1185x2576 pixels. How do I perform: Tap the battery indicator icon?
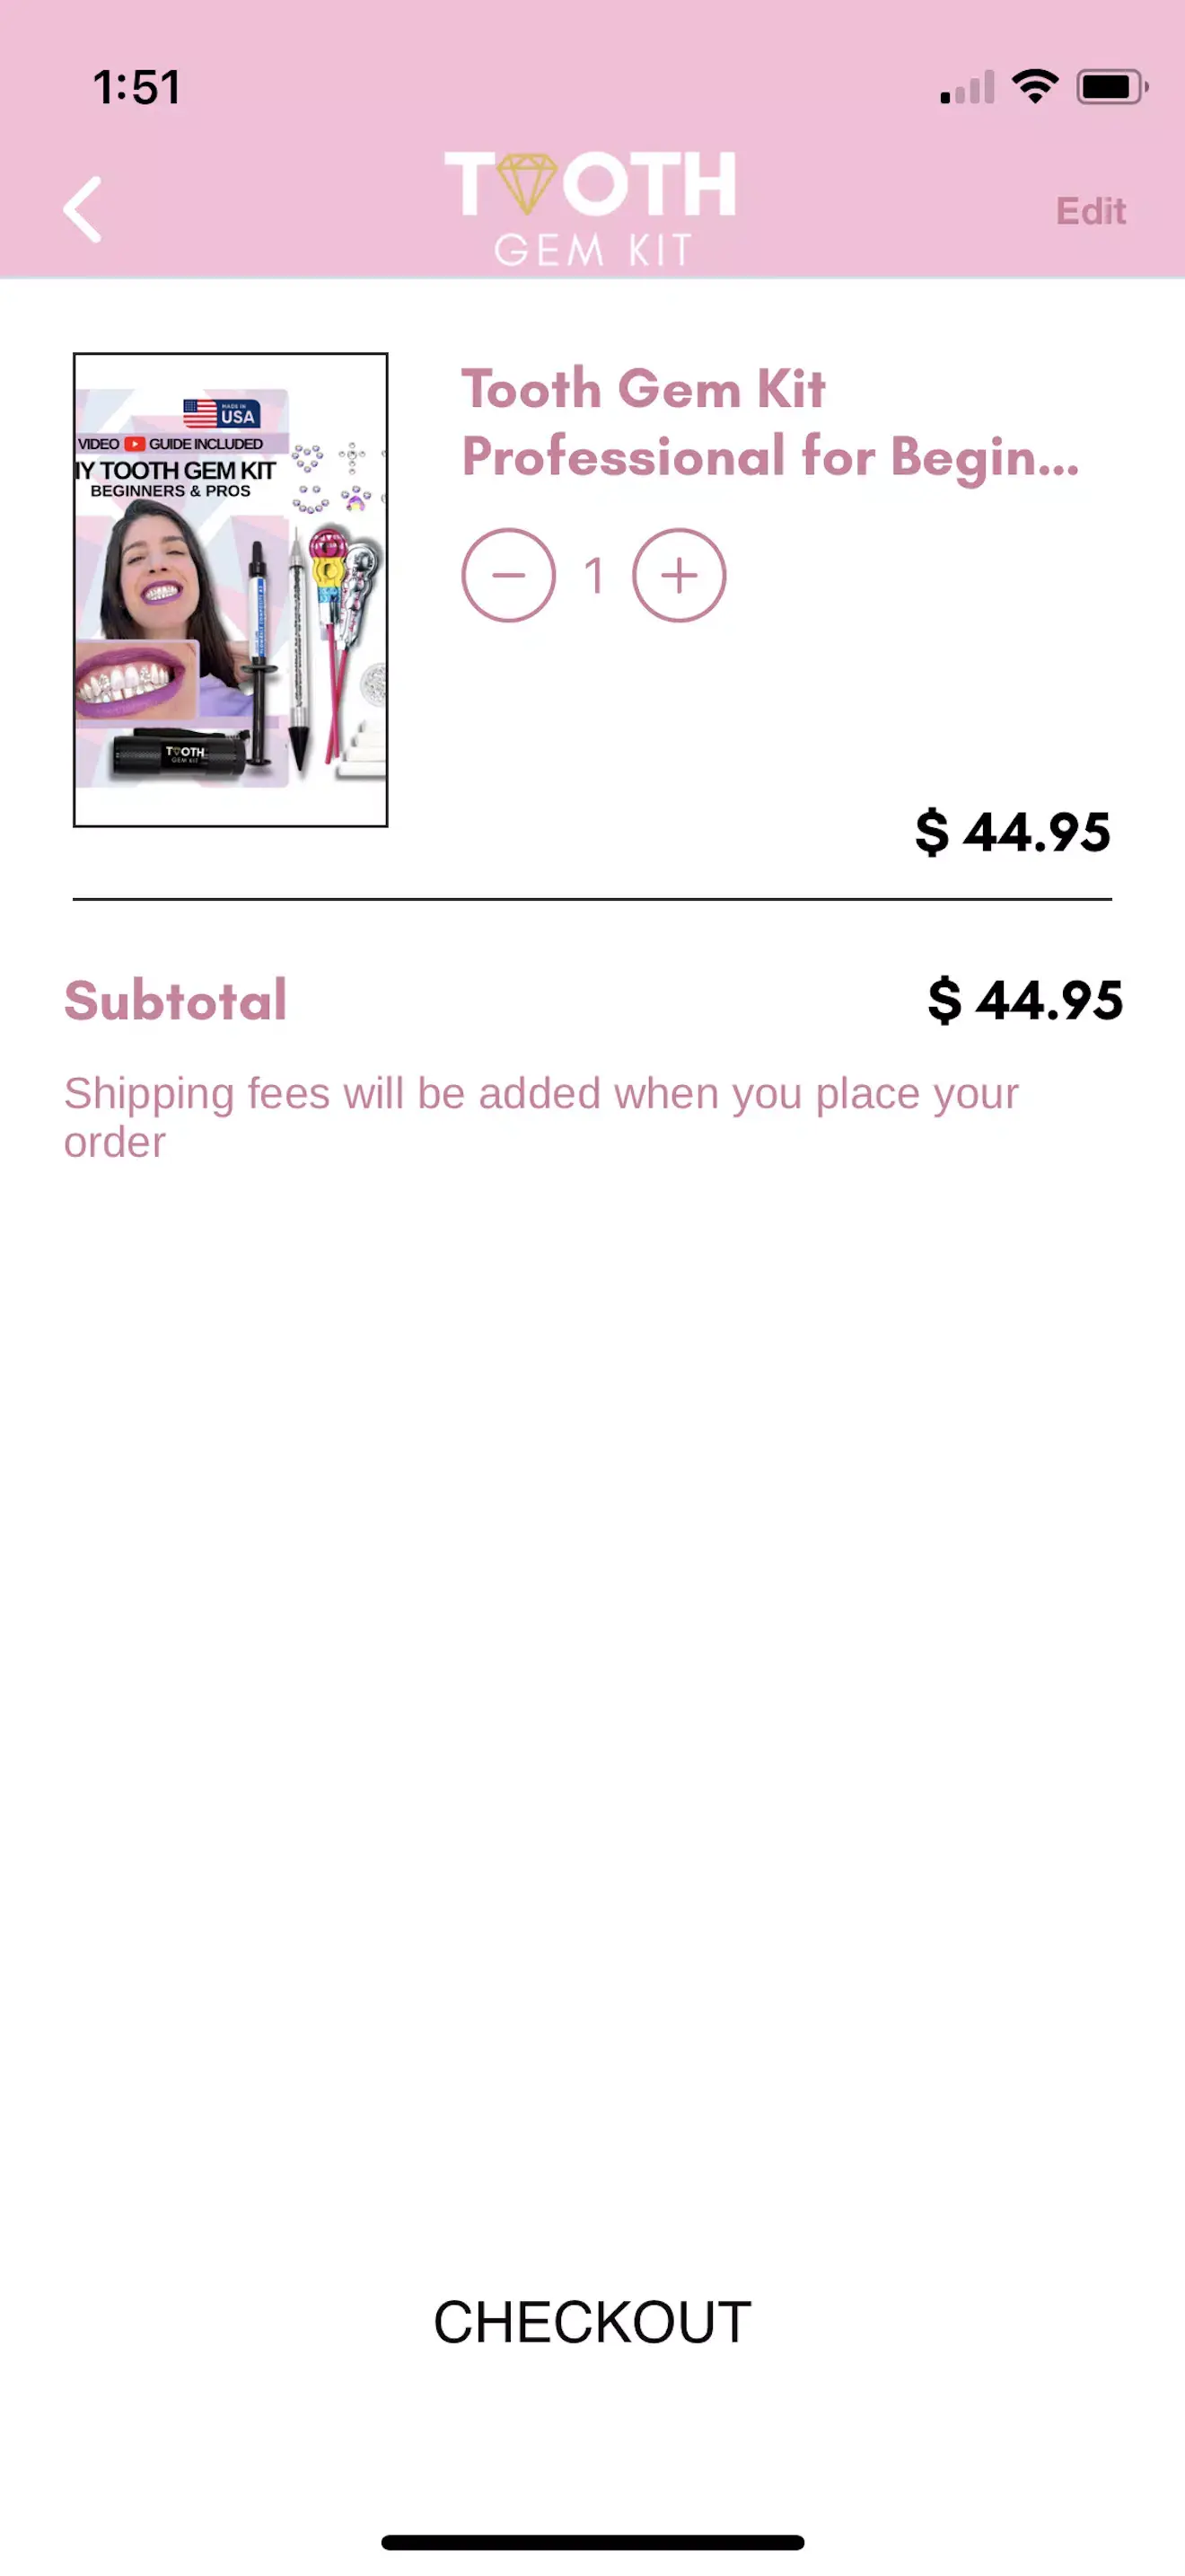coord(1111,87)
